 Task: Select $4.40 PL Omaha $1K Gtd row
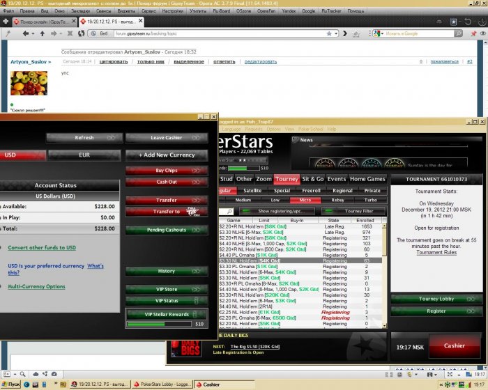pos(300,255)
